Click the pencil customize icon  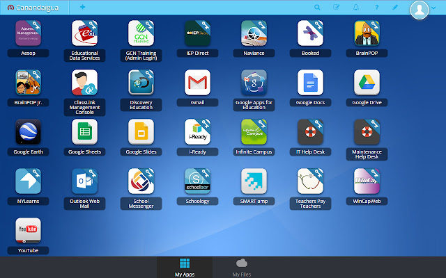coord(395,7)
